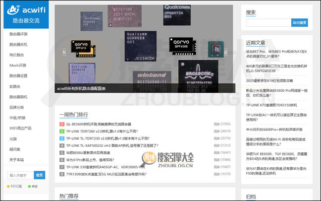321x201 pixels.
Task: Open recent article 400多元的联果8口万兆交换机拆机
Action: [276, 68]
